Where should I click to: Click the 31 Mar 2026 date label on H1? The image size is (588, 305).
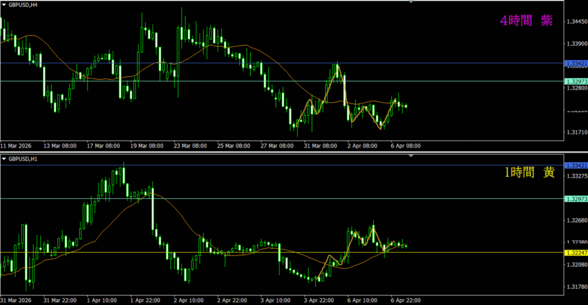pyautogui.click(x=17, y=300)
